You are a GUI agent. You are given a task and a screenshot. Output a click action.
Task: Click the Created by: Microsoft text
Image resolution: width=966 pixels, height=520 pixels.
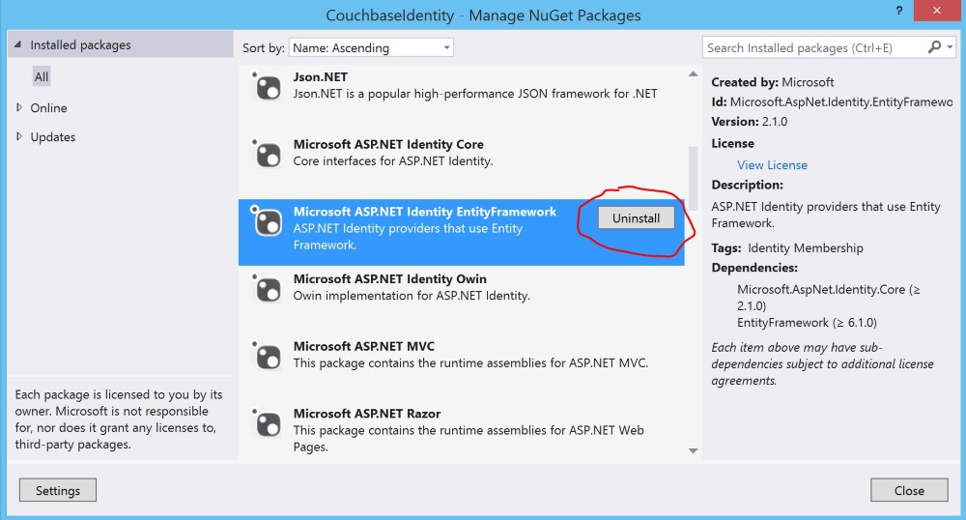[773, 82]
